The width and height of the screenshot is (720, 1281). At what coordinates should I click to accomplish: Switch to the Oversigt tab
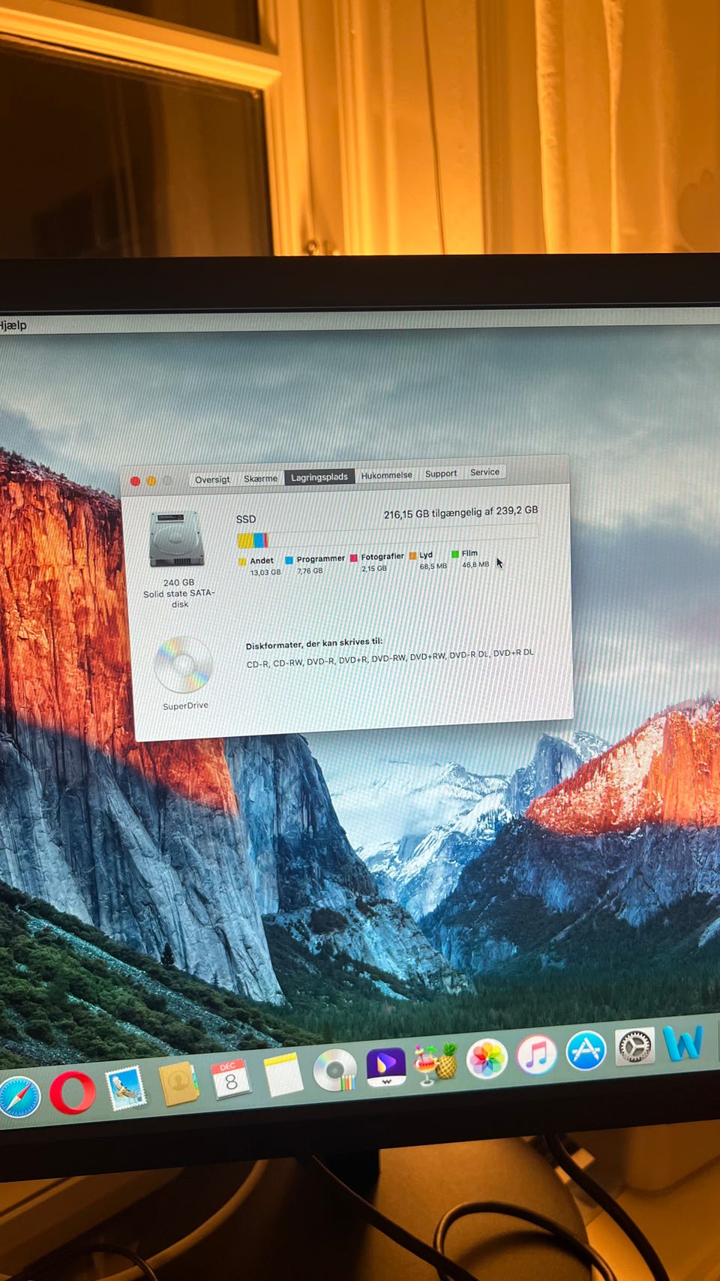(x=212, y=480)
